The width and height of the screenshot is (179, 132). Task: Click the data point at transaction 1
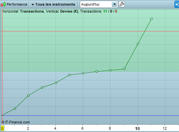(x=15, y=109)
